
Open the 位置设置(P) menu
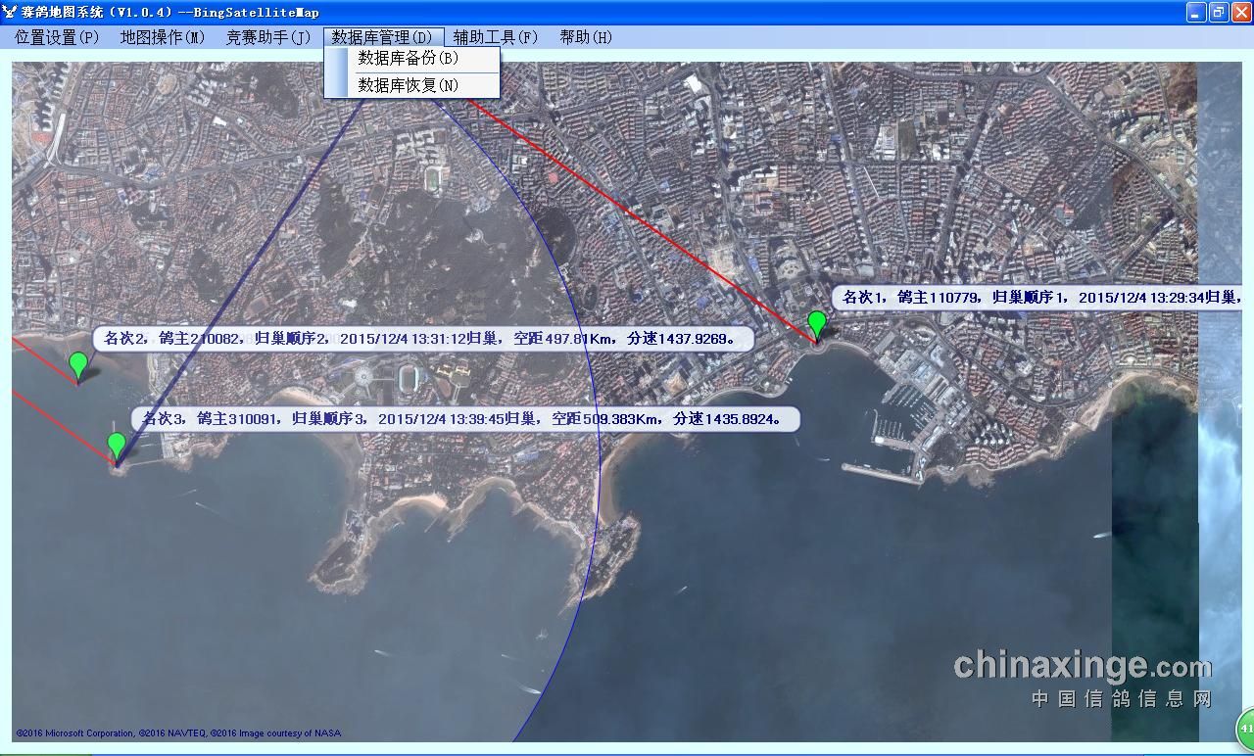tap(57, 37)
